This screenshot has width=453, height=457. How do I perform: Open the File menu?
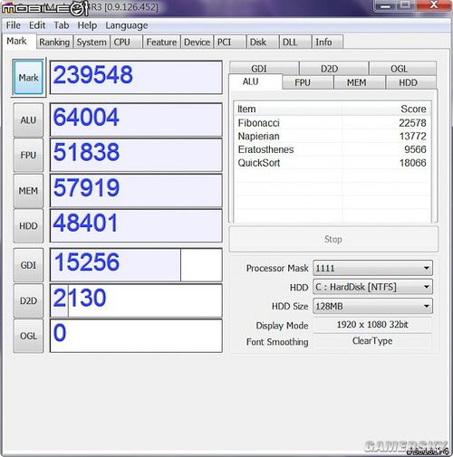coord(14,25)
